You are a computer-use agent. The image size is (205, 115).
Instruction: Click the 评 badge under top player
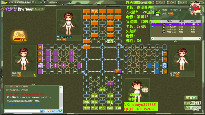64,40
